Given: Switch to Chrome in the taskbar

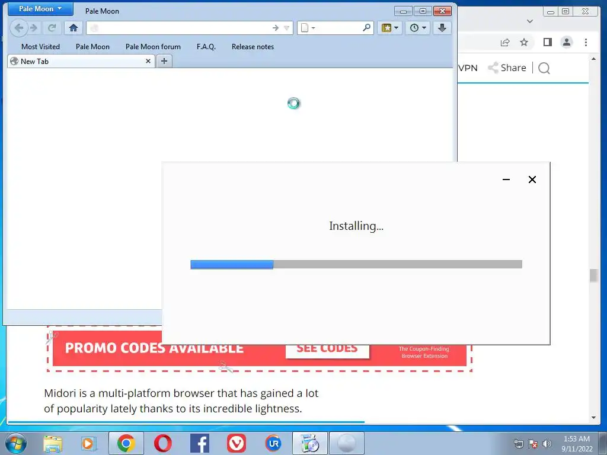Looking at the screenshot, I should click(x=126, y=443).
